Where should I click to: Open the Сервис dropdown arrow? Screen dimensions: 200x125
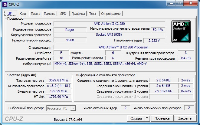[147, 118]
